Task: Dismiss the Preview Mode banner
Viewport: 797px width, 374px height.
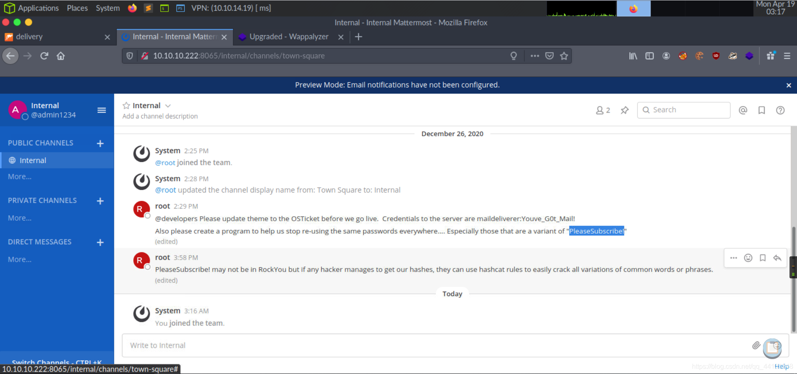Action: point(789,85)
